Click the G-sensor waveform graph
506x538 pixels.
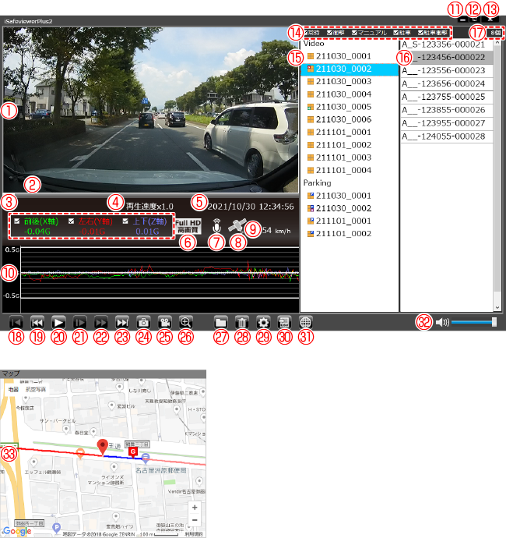tap(160, 273)
